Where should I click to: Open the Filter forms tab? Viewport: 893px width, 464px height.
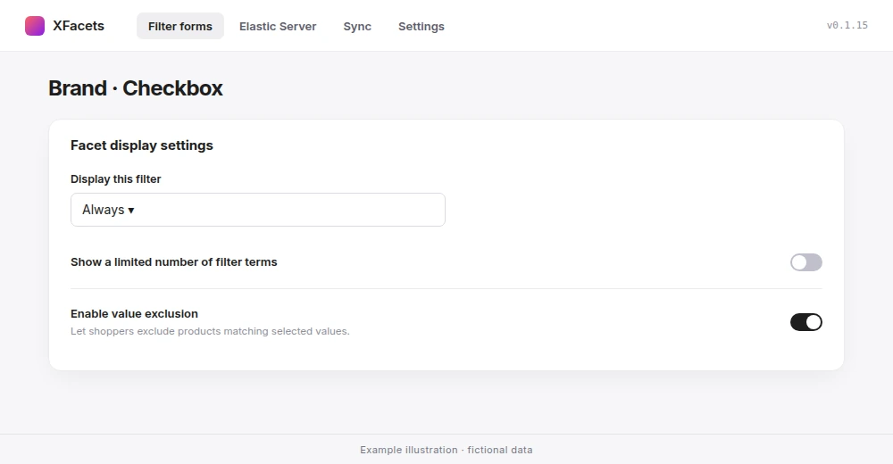[x=180, y=26]
